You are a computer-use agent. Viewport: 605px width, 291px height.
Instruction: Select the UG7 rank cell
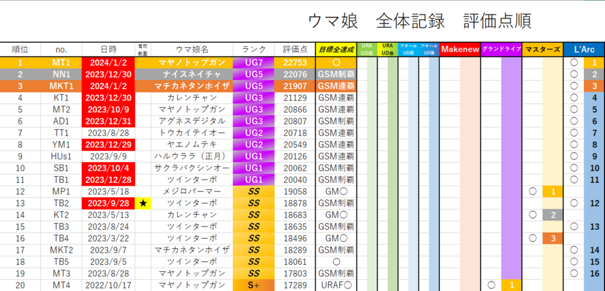click(254, 62)
